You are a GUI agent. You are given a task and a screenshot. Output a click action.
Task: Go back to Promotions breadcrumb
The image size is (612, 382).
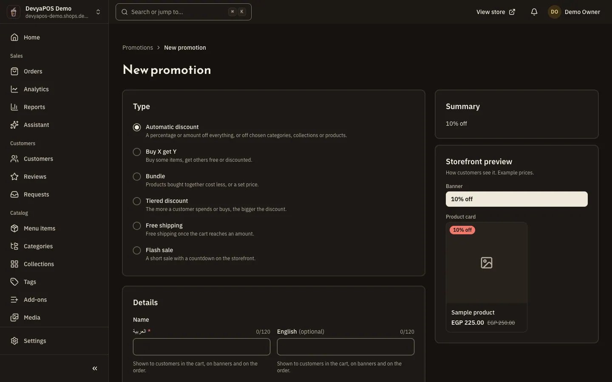point(138,48)
